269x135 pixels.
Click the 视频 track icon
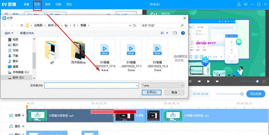(11, 115)
